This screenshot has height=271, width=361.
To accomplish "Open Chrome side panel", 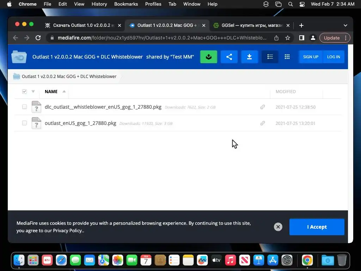I will 302,38.
